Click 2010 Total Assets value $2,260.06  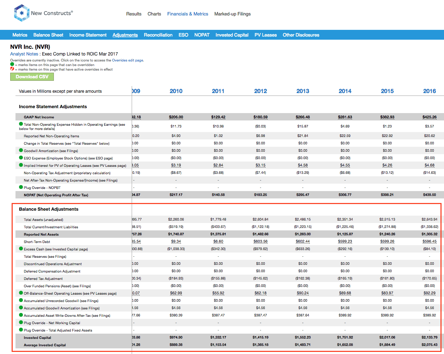(176, 219)
